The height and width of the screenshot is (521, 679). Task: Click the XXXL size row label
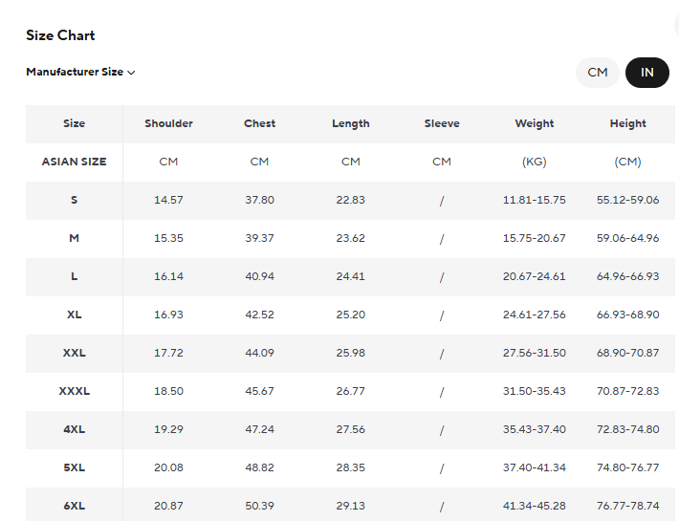point(74,391)
